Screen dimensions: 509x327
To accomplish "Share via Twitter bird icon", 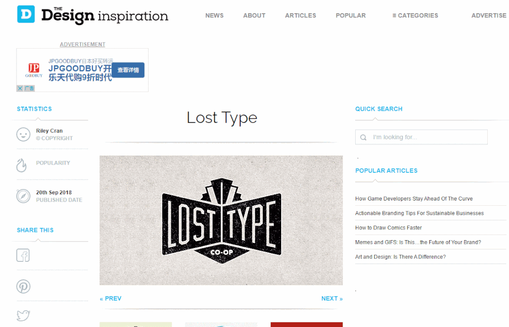I will (x=23, y=315).
